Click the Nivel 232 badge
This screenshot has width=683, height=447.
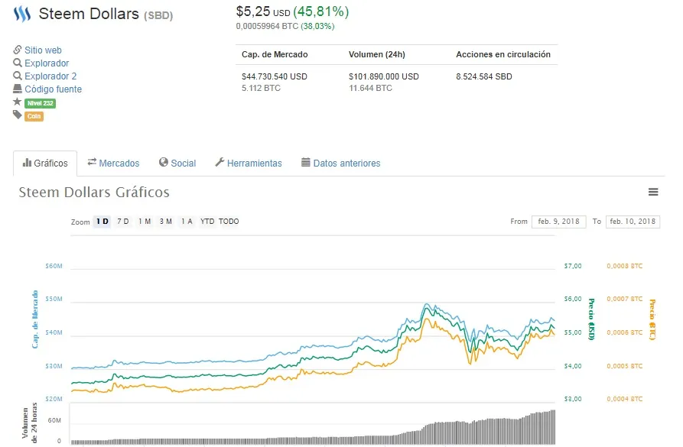40,103
